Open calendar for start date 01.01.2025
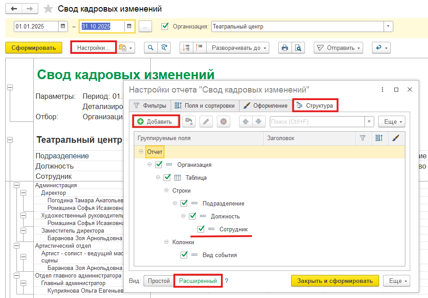Screen dimensions: 428x298 (x=63, y=27)
